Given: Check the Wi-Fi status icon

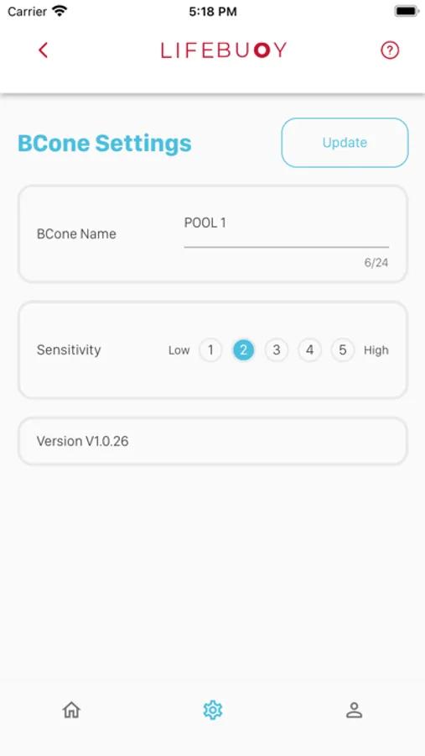Looking at the screenshot, I should tap(60, 11).
